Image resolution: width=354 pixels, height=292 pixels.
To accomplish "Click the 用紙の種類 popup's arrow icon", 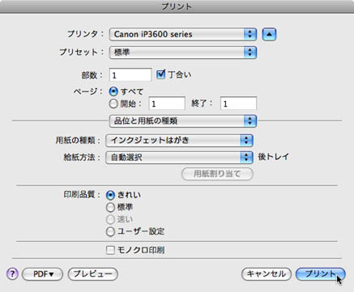I will pyautogui.click(x=246, y=141).
